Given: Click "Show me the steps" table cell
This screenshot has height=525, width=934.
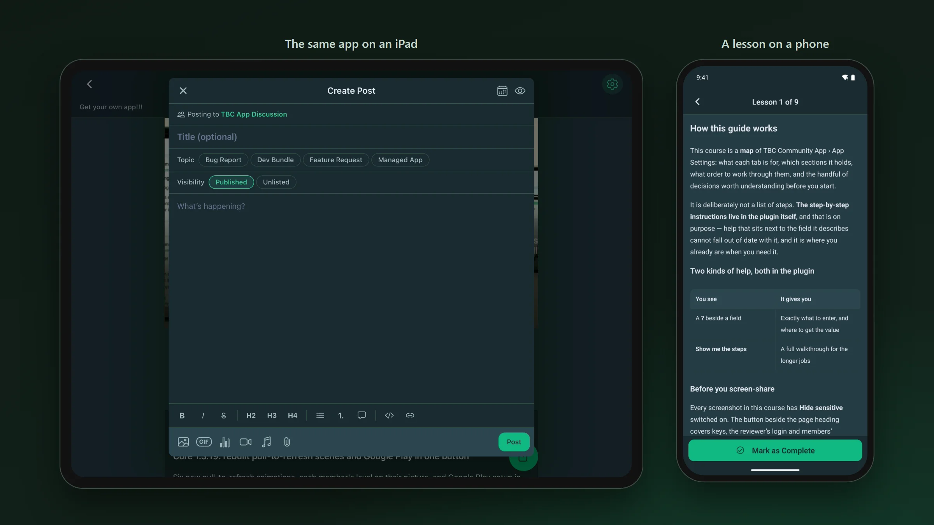Looking at the screenshot, I should (721, 349).
